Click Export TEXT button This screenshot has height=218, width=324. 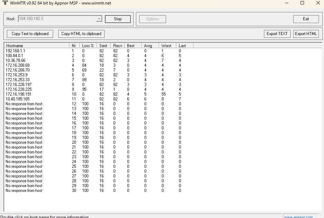pyautogui.click(x=277, y=34)
